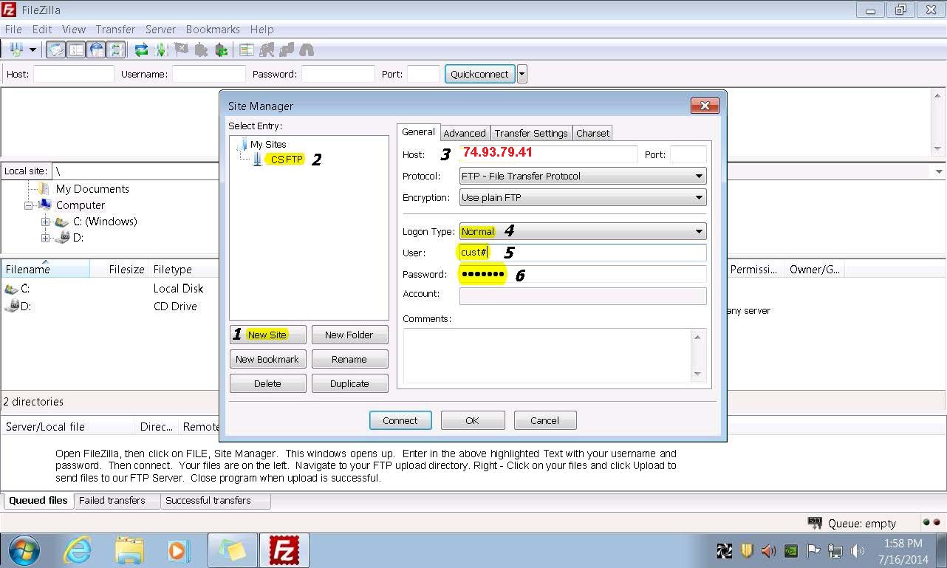The width and height of the screenshot is (947, 568).
Task: Expand the C: (Windows) tree node
Action: click(x=45, y=222)
